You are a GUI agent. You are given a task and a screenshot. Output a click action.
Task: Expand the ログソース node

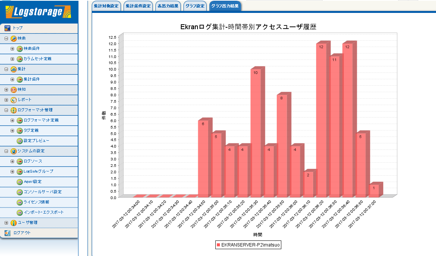click(12, 162)
